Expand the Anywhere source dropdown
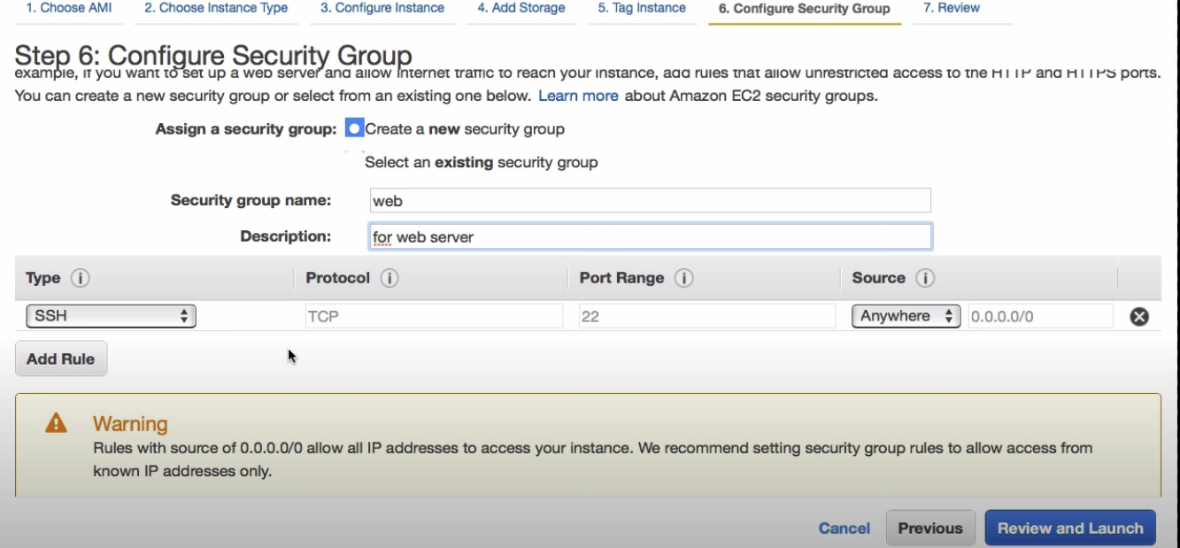This screenshot has height=548, width=1180. pyautogui.click(x=906, y=316)
